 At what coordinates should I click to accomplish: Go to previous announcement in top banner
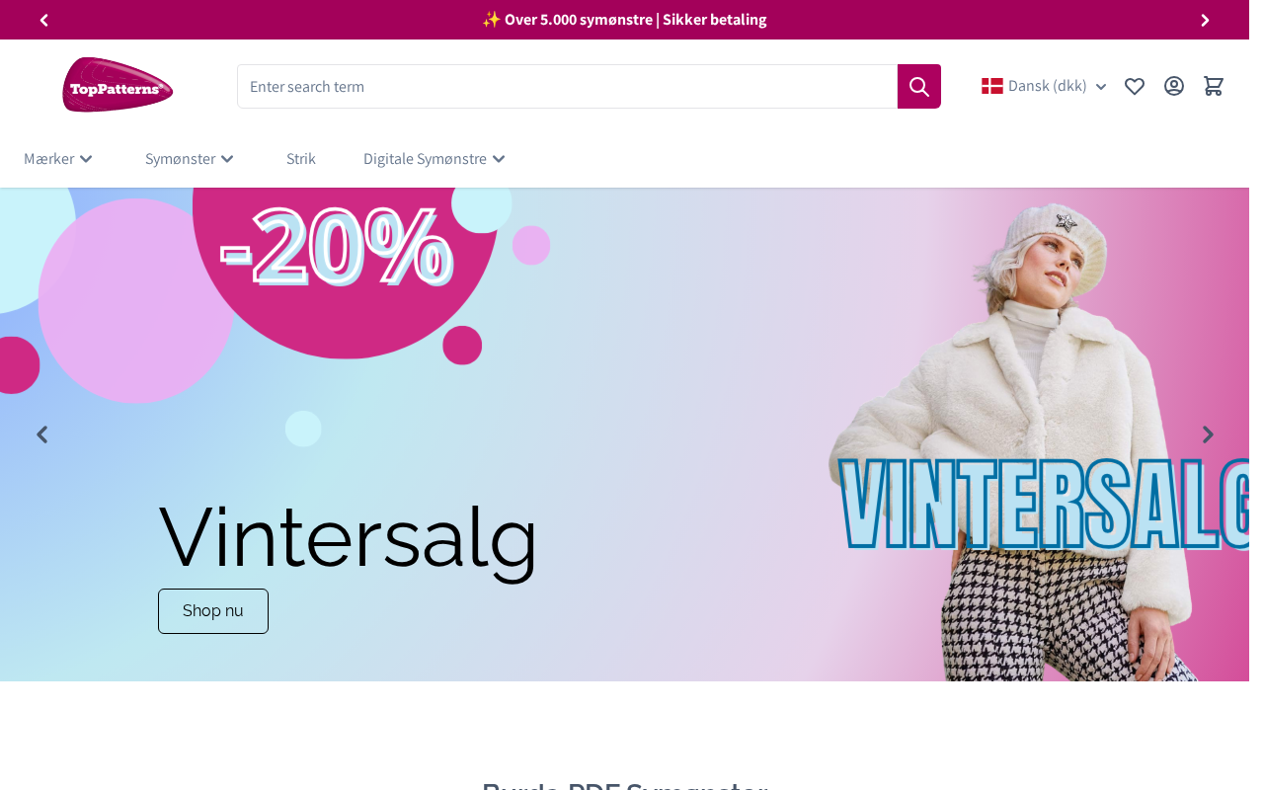point(43,20)
